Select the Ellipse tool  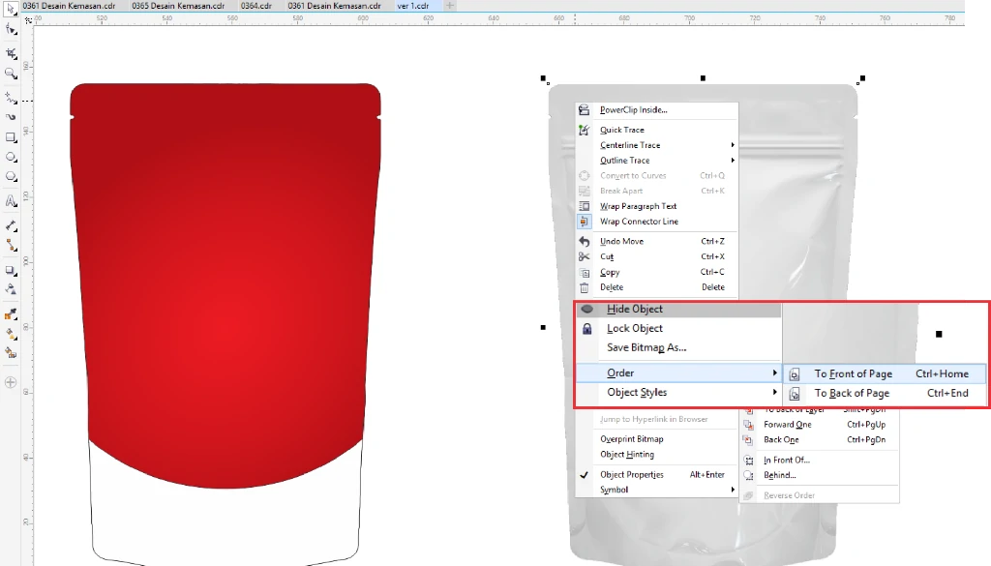point(11,159)
